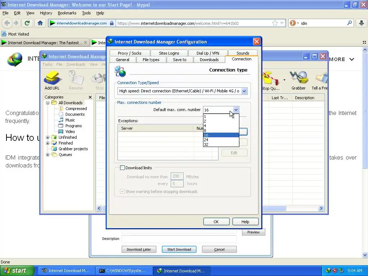This screenshot has width=368, height=276.
Task: Click the Description input field
Action: [179, 239]
